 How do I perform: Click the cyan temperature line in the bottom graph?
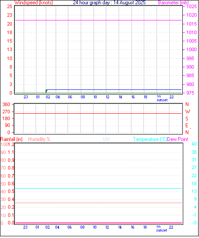coord(98,188)
